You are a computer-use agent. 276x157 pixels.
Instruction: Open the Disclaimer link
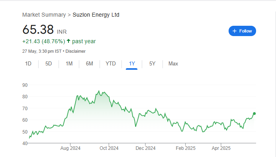tap(76, 51)
